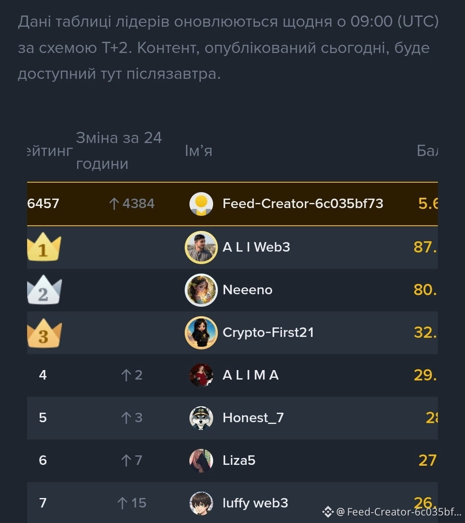Select the Neeeno name link
This screenshot has width=465, height=523.
pos(248,290)
